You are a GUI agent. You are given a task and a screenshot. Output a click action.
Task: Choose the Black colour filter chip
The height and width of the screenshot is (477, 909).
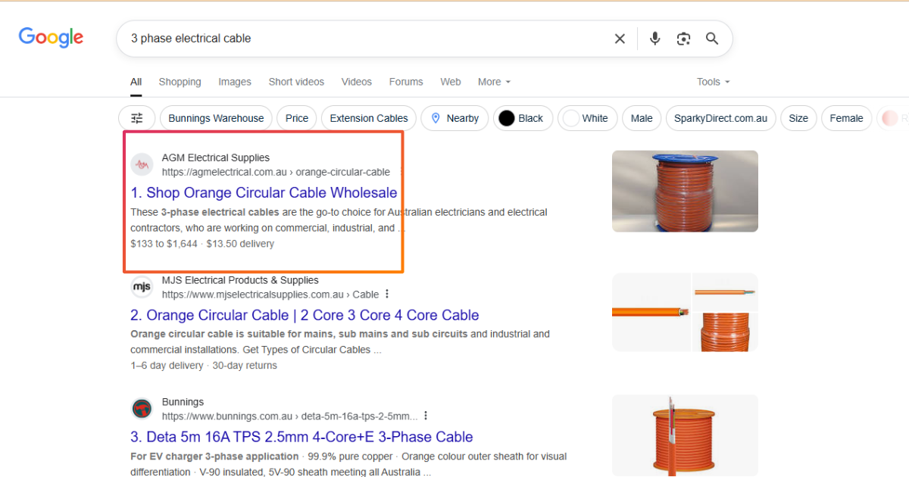523,118
